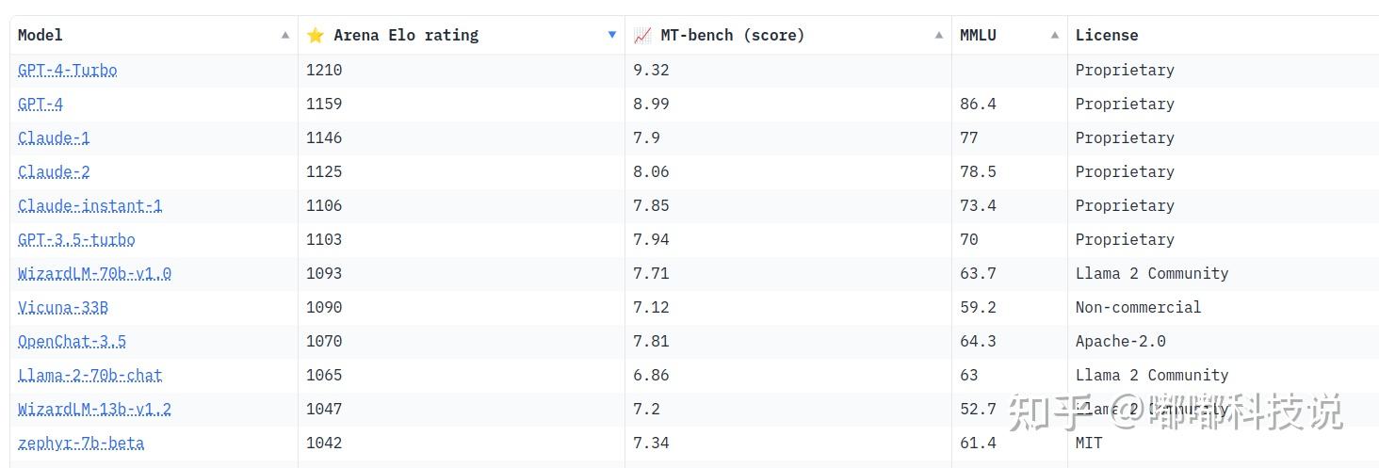
Task: Select the MMLU column header text
Action: point(978,36)
